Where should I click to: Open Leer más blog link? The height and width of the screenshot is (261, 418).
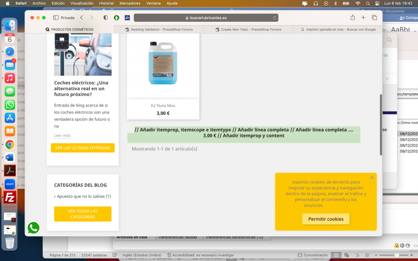(62, 135)
